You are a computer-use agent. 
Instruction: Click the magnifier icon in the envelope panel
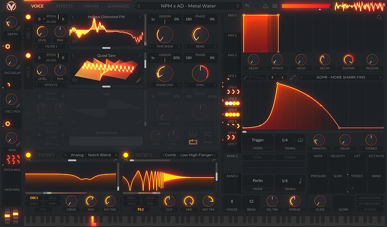tap(379, 17)
